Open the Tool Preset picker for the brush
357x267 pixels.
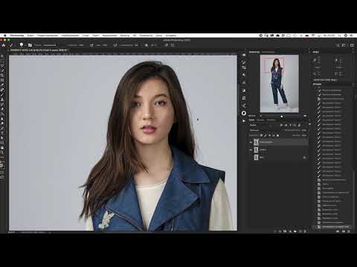(x=12, y=45)
